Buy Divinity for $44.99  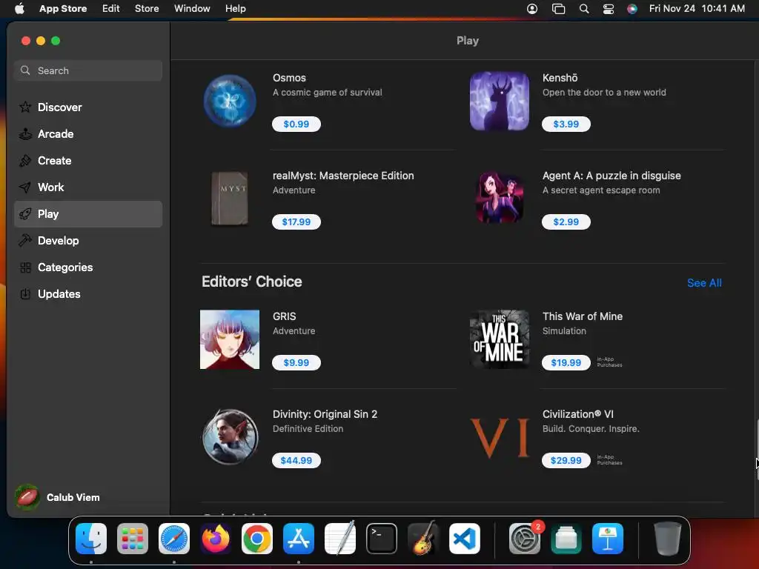tap(296, 460)
